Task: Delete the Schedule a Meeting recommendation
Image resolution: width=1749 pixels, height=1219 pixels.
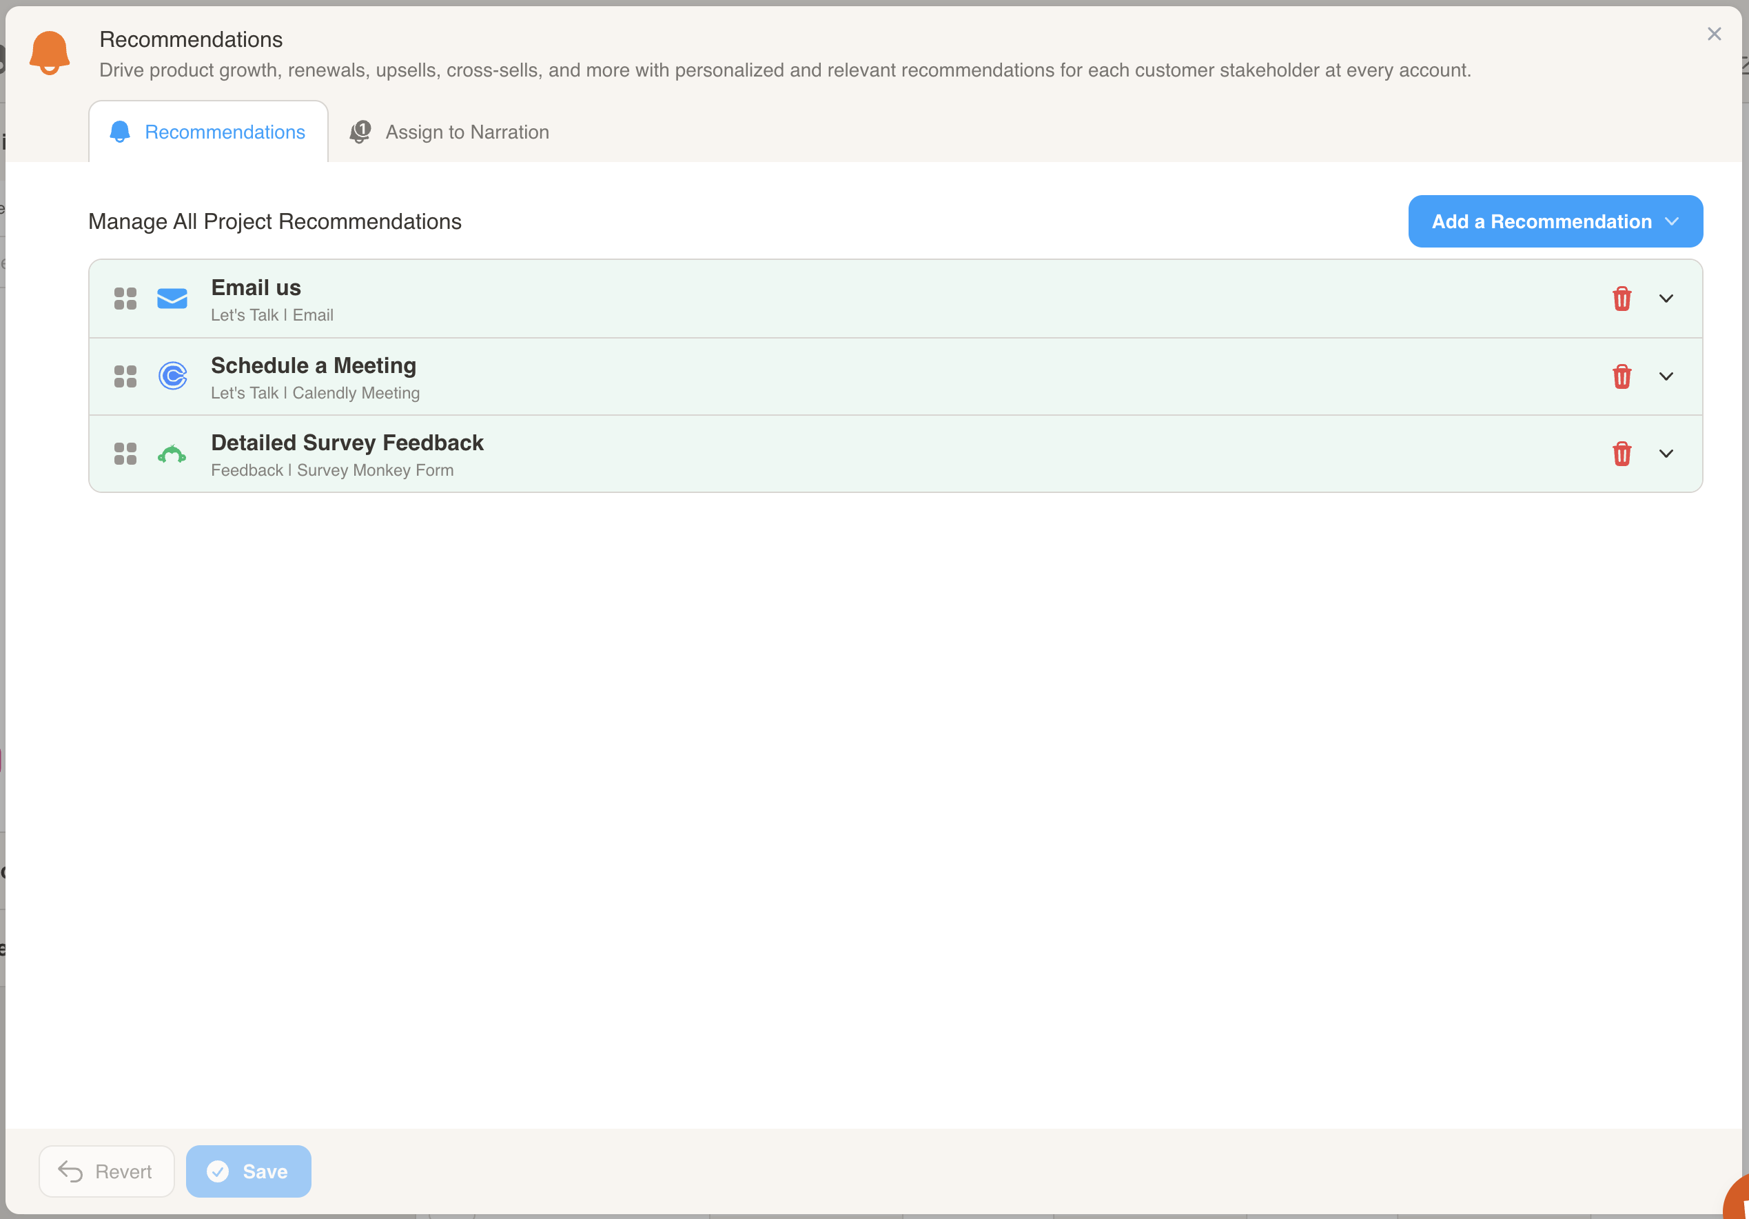Action: pos(1622,376)
